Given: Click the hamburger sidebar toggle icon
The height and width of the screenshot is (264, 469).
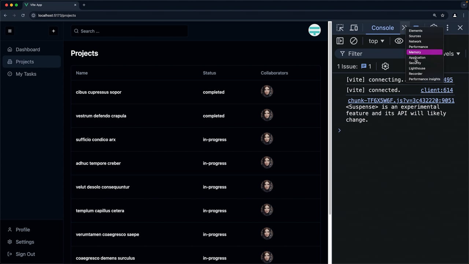Looking at the screenshot, I should (10, 31).
